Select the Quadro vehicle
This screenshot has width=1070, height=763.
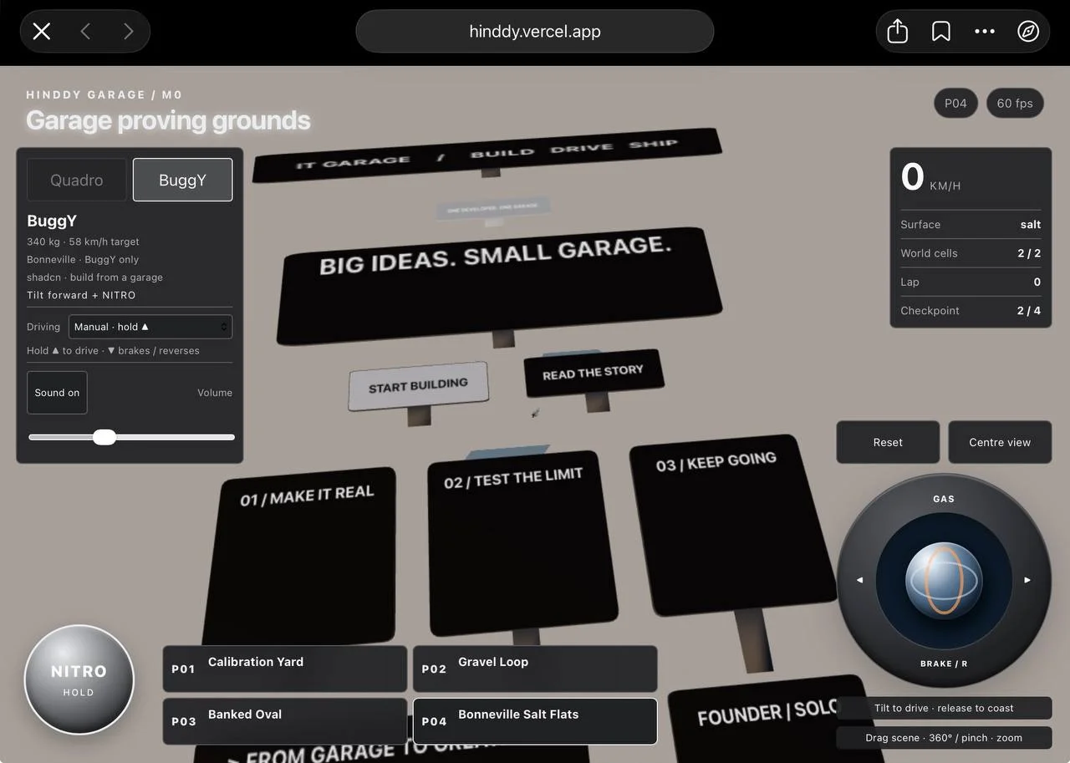coord(77,180)
